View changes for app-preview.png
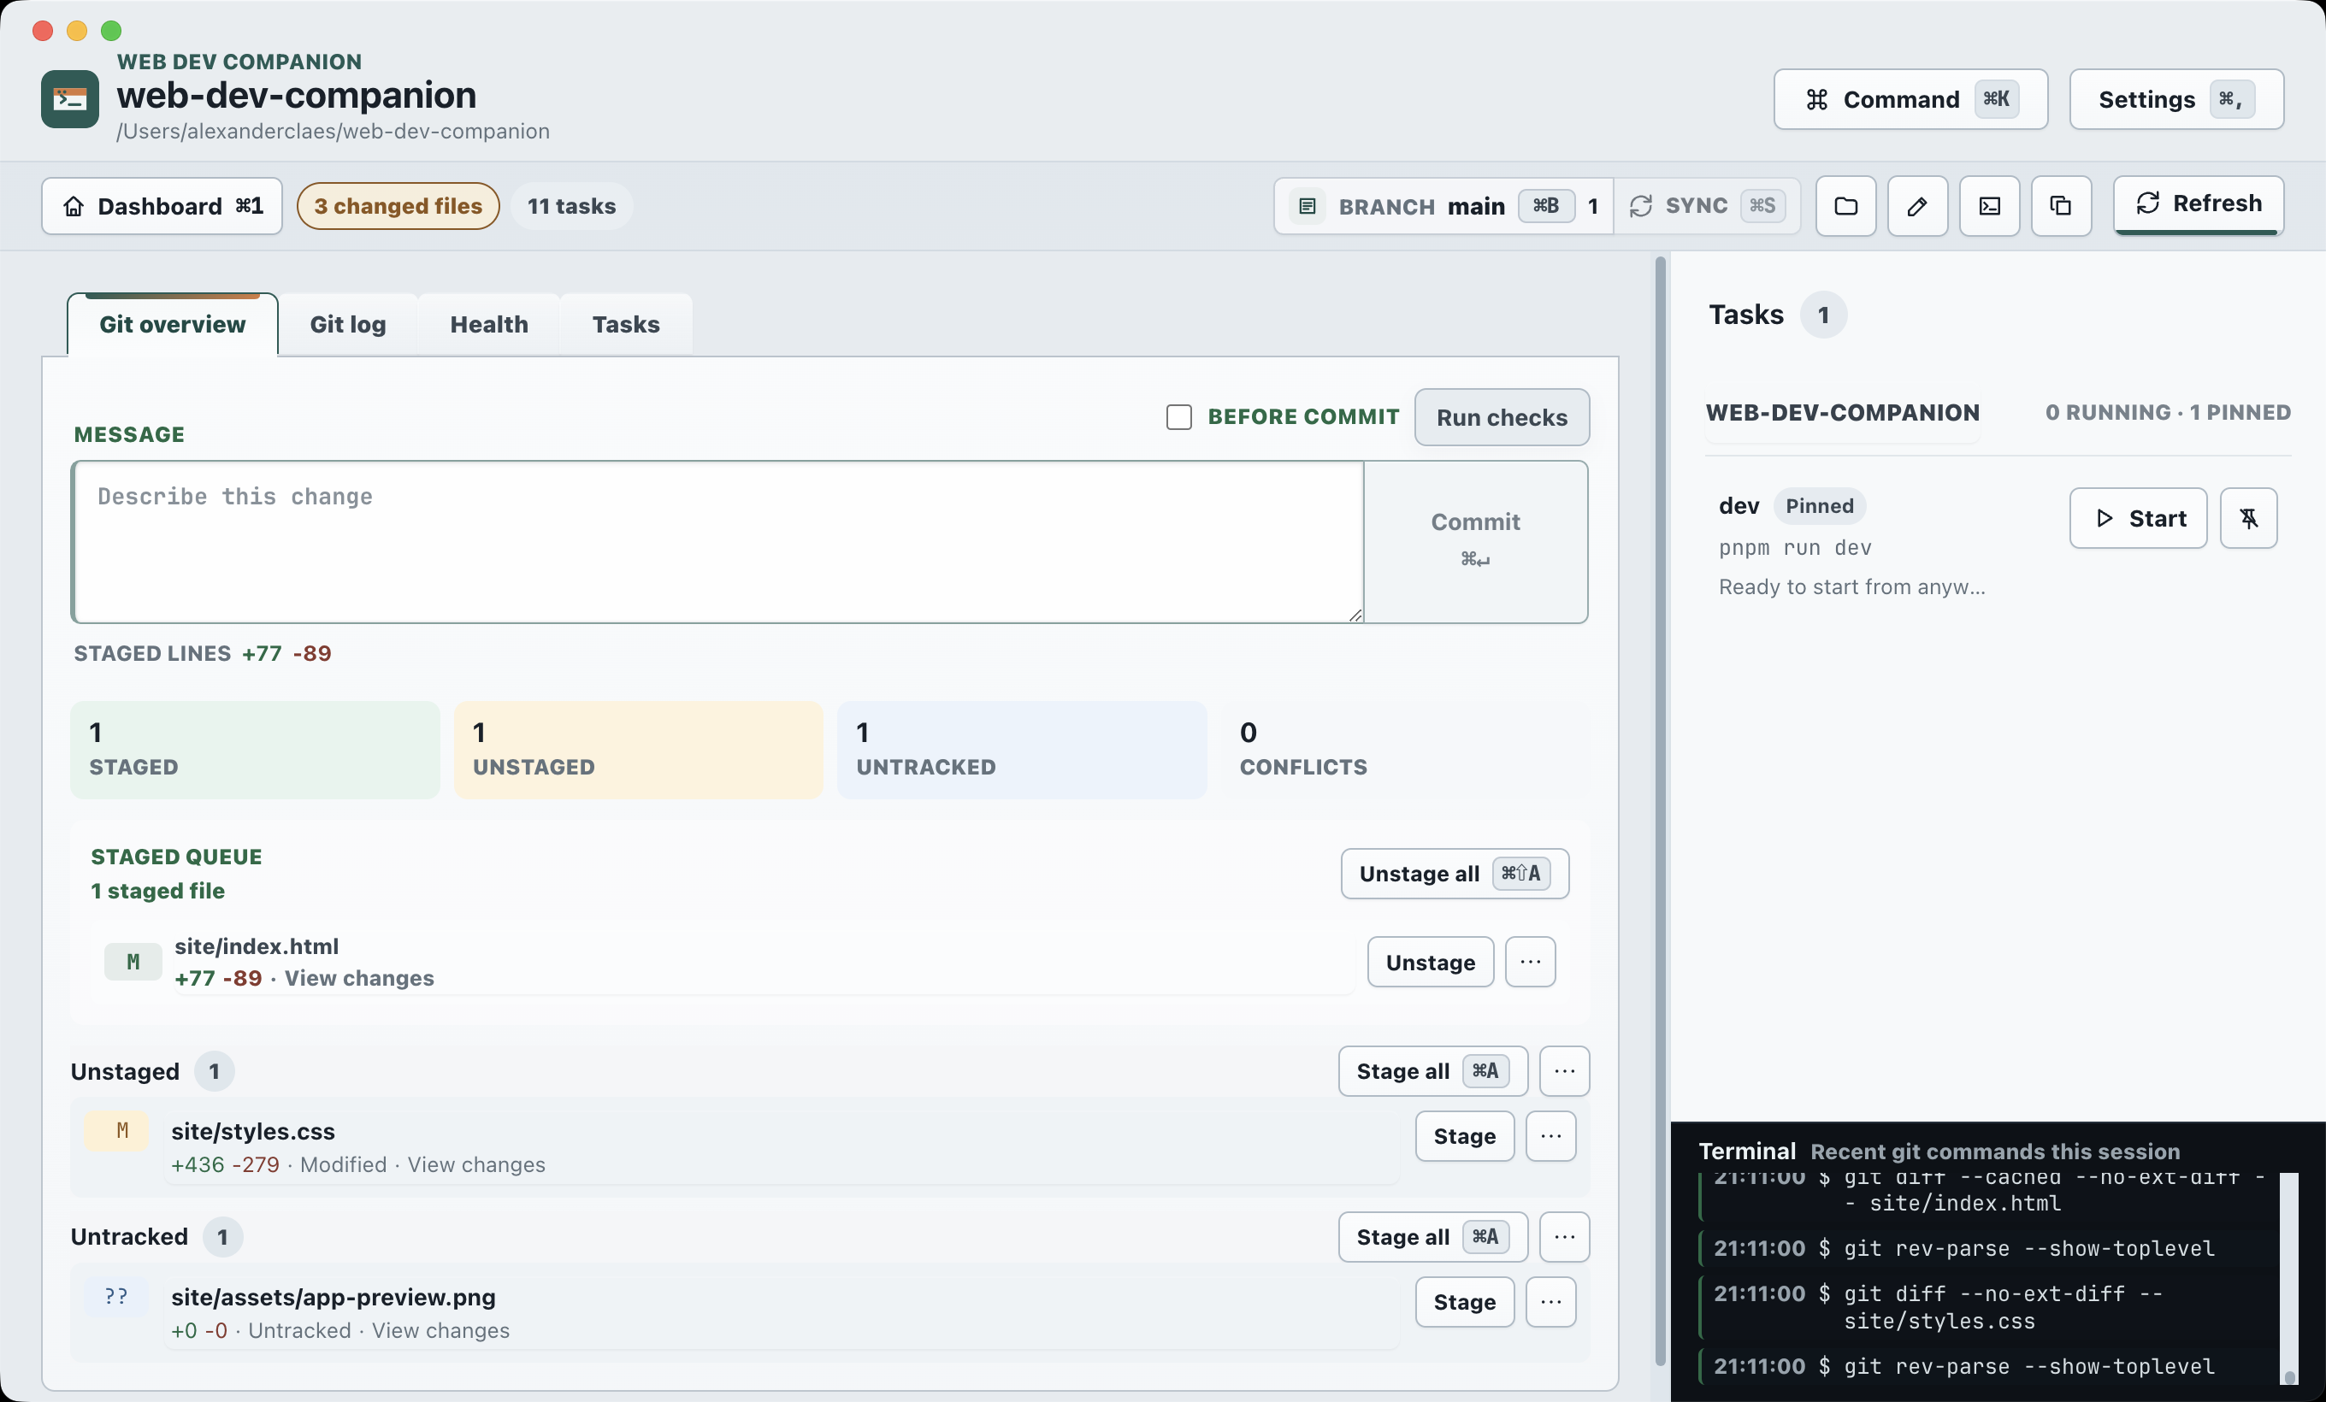The height and width of the screenshot is (1402, 2326). 441,1330
